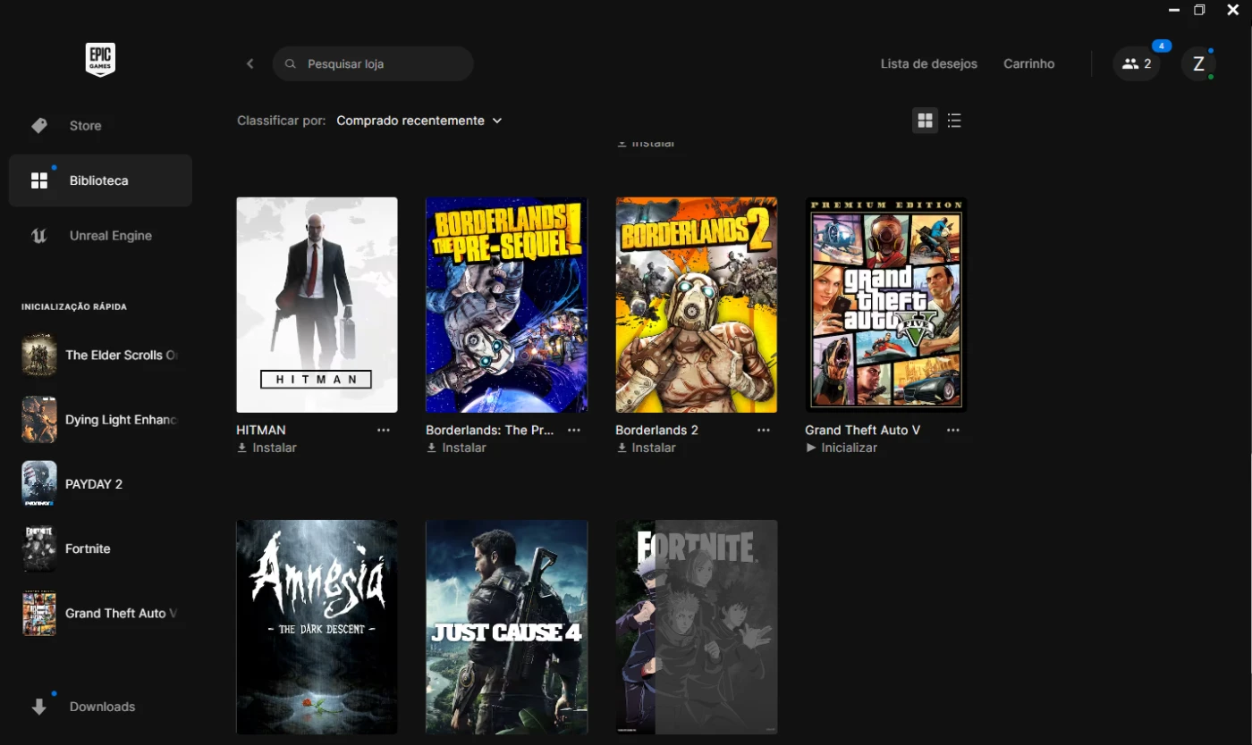Click Instalar under HITMAN
1252x745 pixels.
tap(266, 448)
